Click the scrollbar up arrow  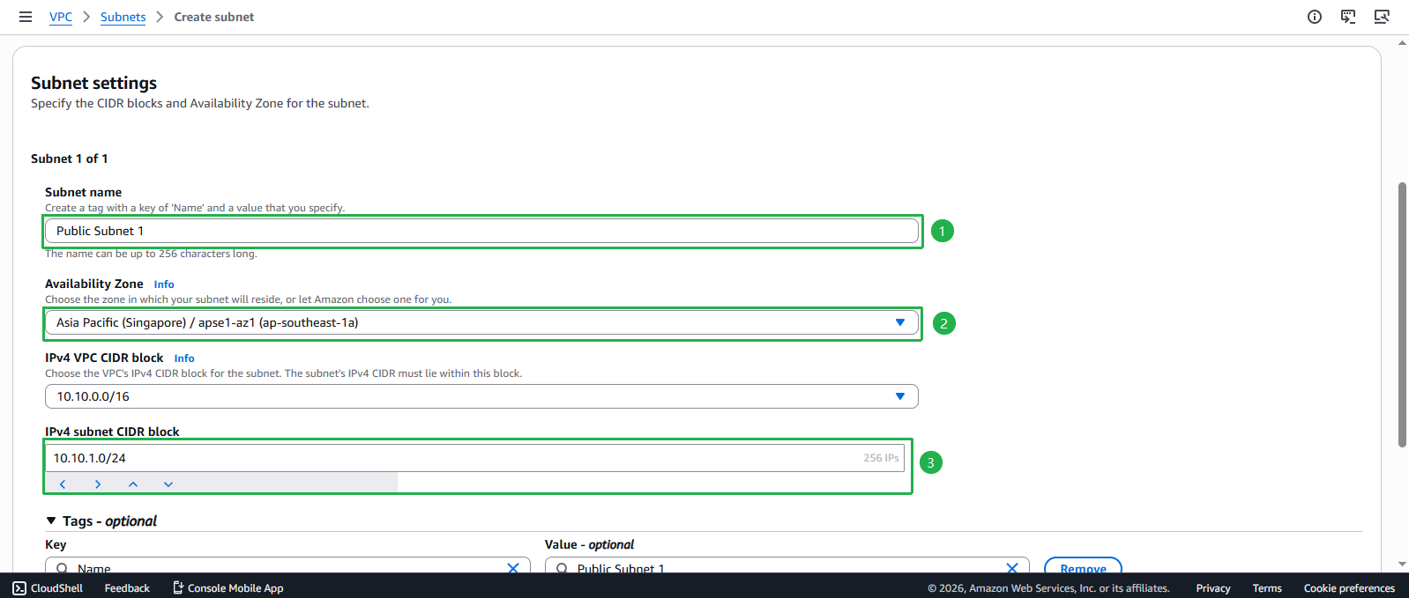pos(1402,42)
